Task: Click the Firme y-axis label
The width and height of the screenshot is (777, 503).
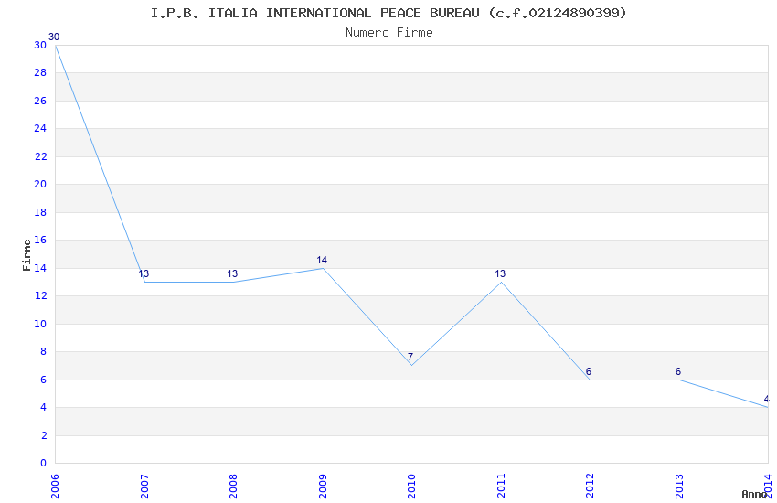Action: coord(27,255)
